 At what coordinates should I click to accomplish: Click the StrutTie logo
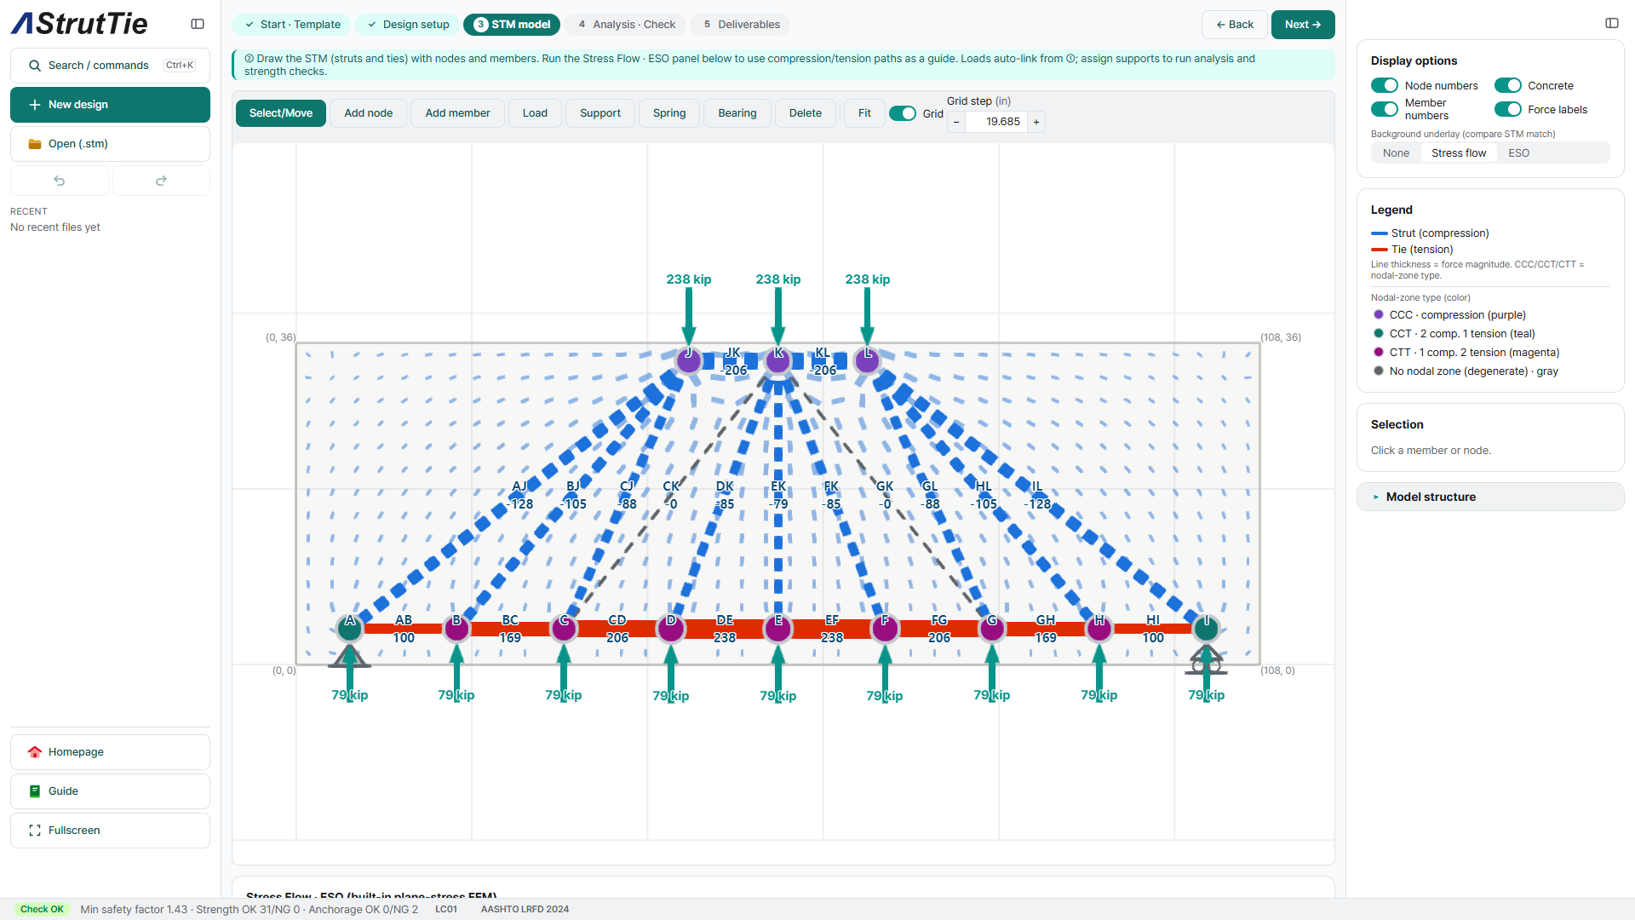79,24
